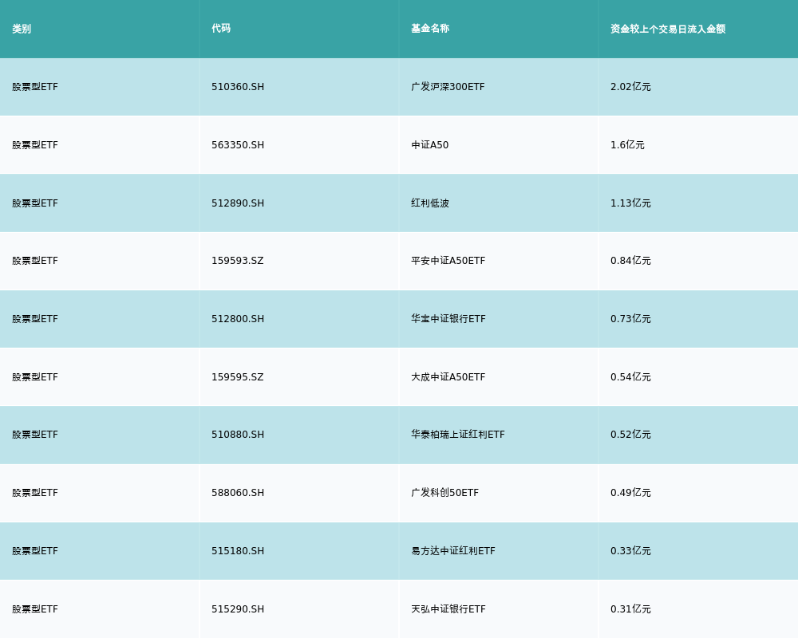Click fund code 588060.SH
The width and height of the screenshot is (798, 638).
click(x=238, y=493)
